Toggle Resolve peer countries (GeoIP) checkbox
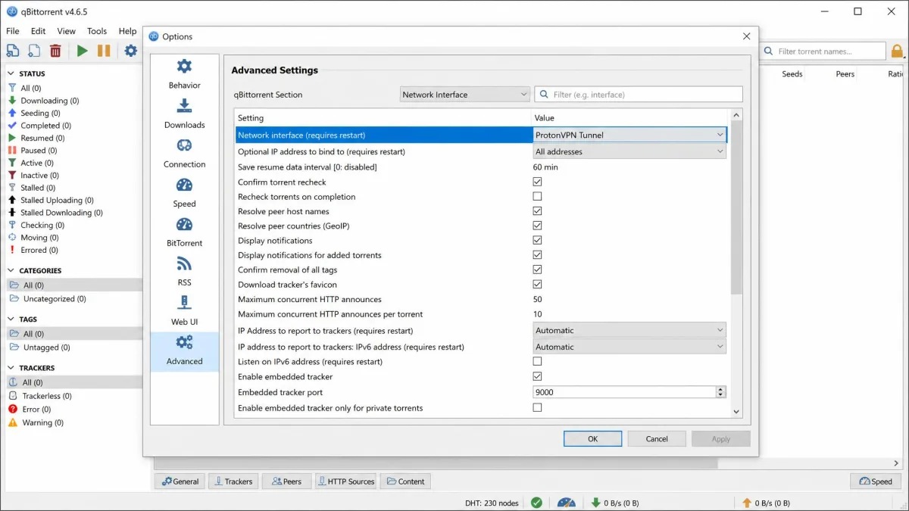Viewport: 909px width, 511px height. tap(537, 226)
